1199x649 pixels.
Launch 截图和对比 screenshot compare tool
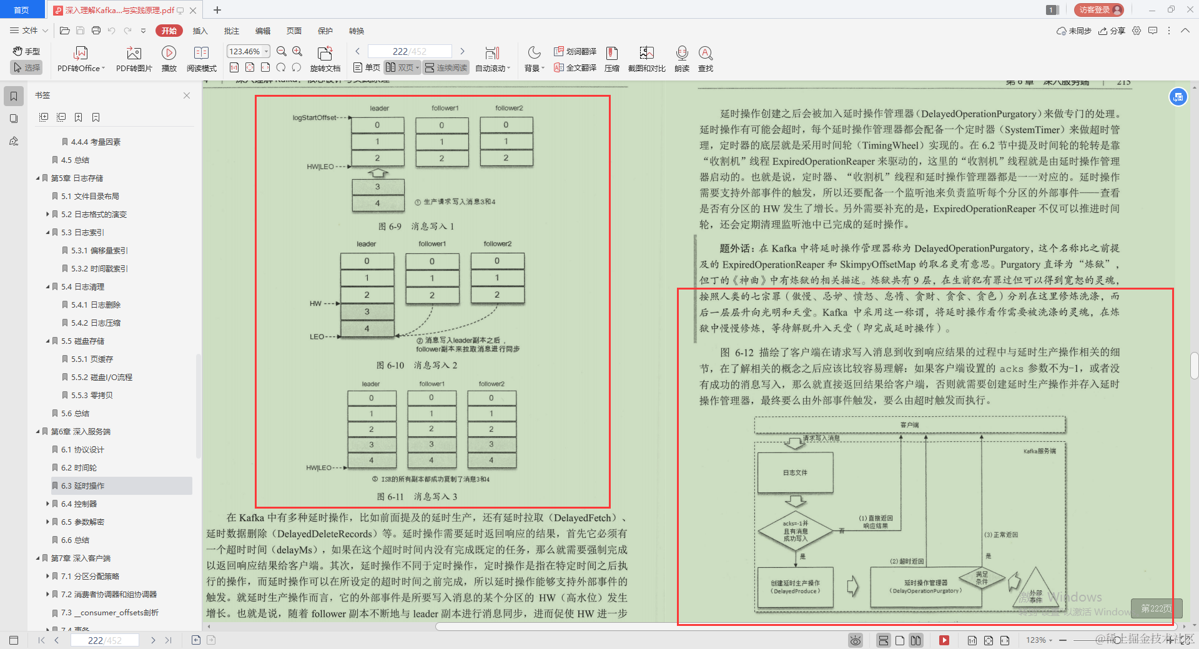tap(646, 58)
